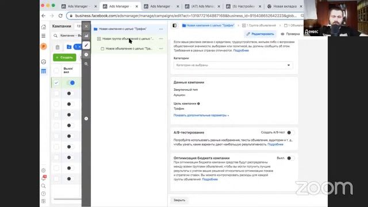Expand Показать дополнительные параметры

[201, 115]
